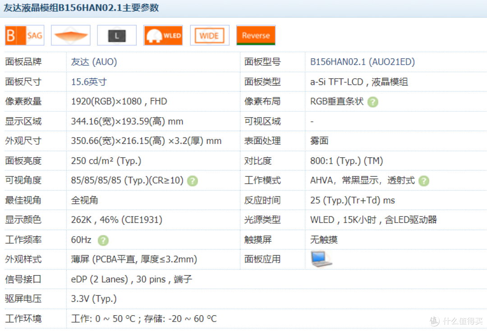Select the 250 cd/m² (Typ.) brightness value
Viewport: 487px width, 331px height.
point(106,161)
